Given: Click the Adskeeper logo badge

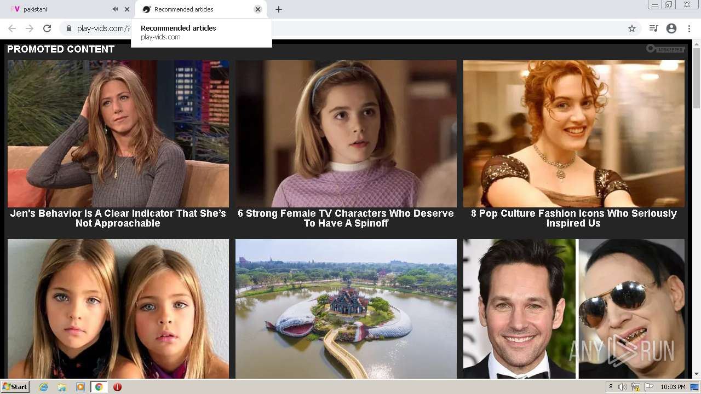Looking at the screenshot, I should [x=665, y=49].
